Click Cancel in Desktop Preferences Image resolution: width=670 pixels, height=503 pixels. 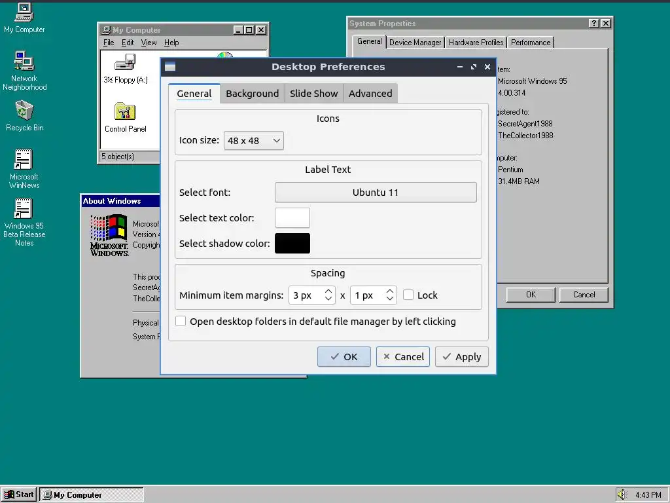(x=403, y=357)
